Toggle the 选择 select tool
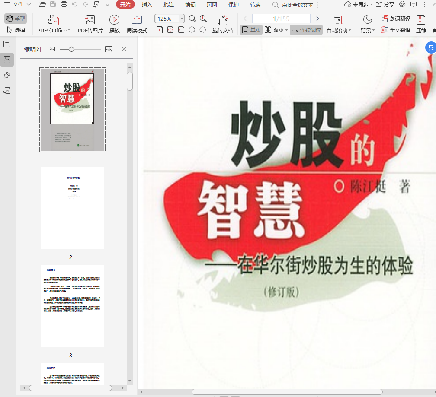Image resolution: width=436 pixels, height=397 pixels. click(x=16, y=30)
